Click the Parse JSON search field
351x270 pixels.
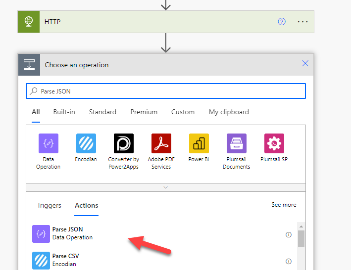click(x=168, y=91)
